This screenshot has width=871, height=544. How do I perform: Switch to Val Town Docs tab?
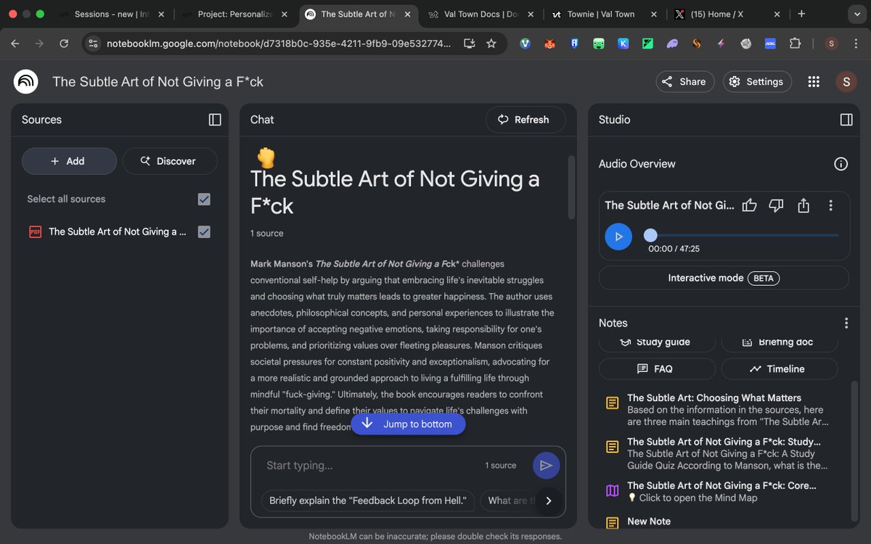pyautogui.click(x=481, y=14)
